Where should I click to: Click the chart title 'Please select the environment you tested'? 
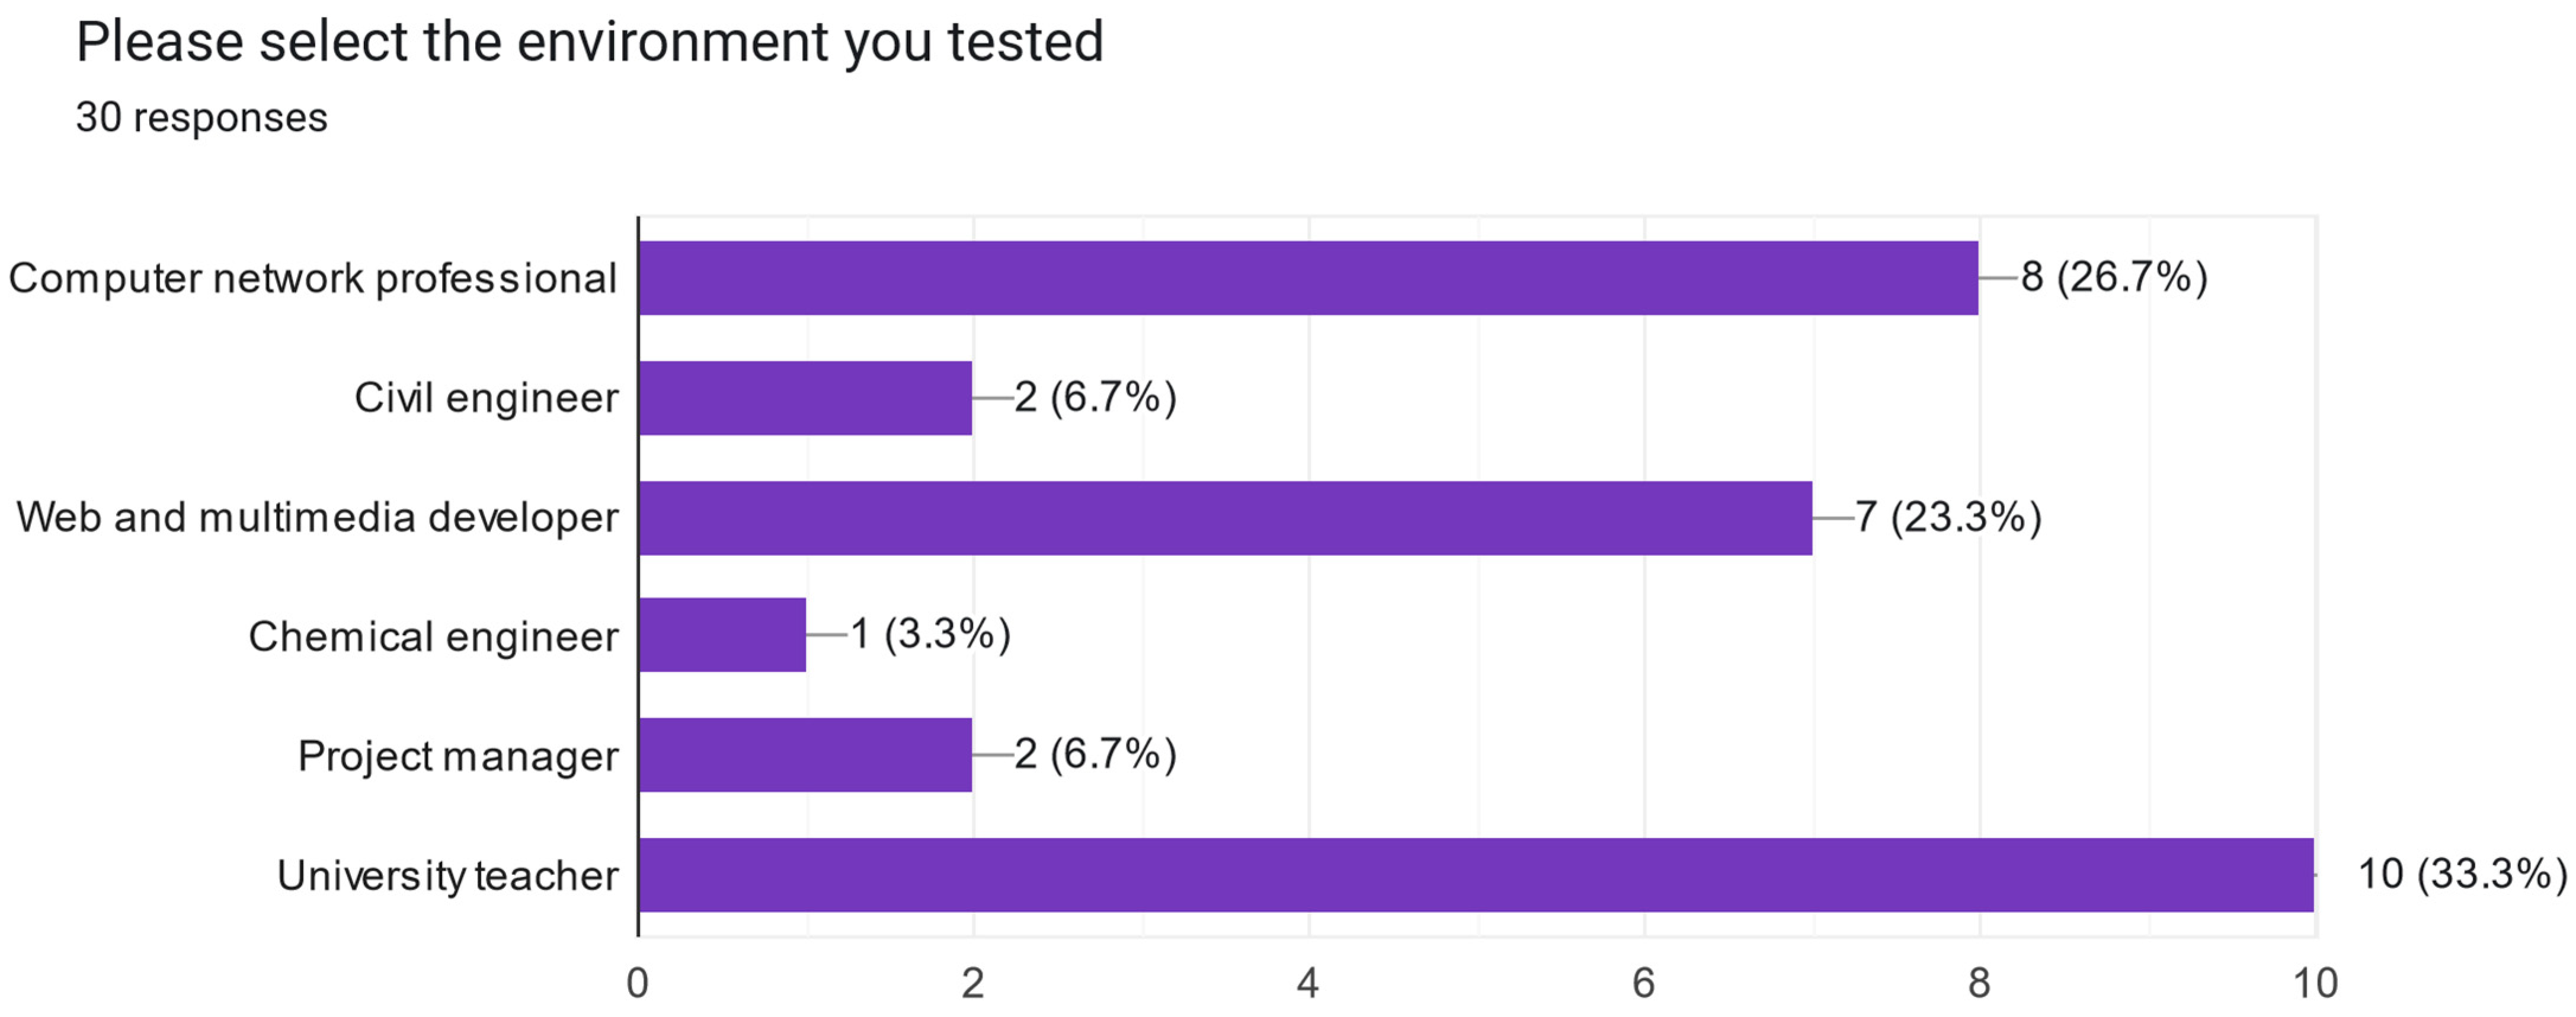point(589,43)
